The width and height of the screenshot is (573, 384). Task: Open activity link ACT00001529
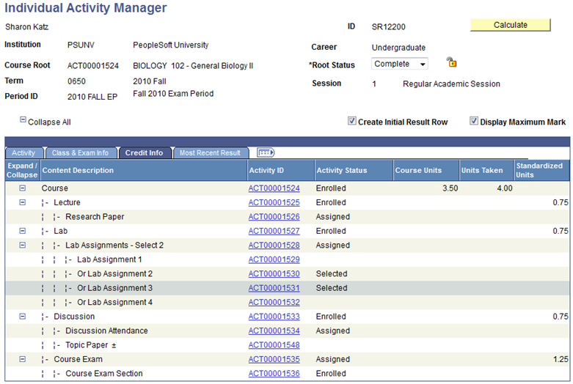click(x=274, y=259)
